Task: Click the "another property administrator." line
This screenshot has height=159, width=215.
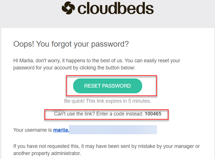Action: pos(47,154)
